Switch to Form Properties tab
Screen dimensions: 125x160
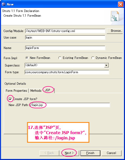pyautogui.click(x=16, y=91)
